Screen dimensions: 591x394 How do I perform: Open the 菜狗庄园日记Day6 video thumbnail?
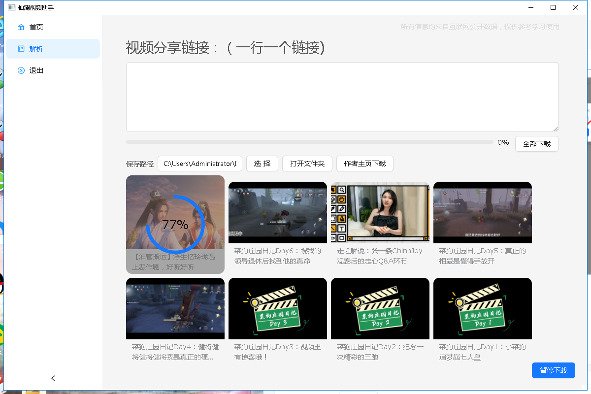click(278, 212)
